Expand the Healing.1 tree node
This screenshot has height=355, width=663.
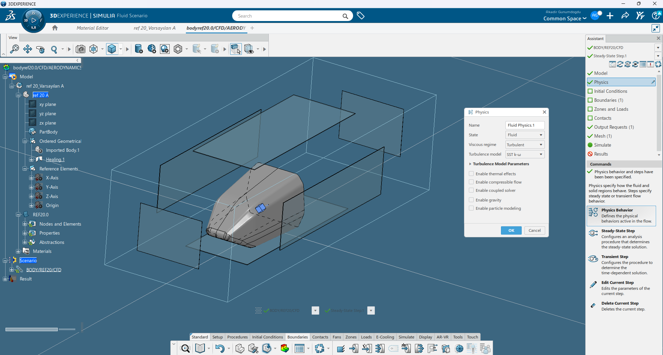31,159
